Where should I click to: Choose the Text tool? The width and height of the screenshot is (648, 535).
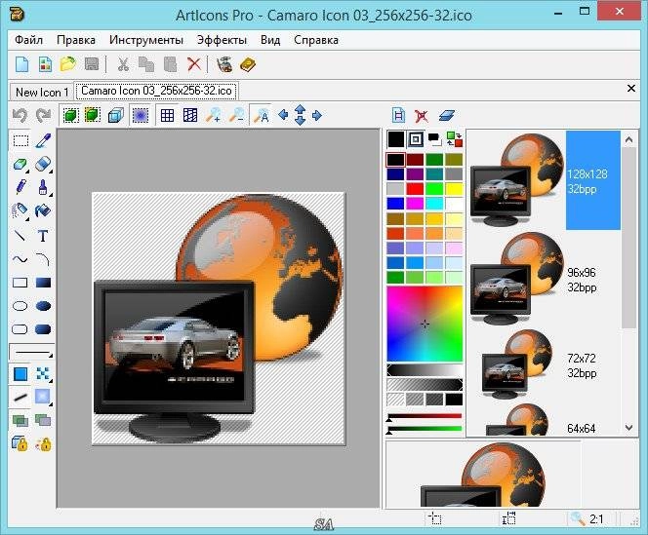tap(43, 236)
